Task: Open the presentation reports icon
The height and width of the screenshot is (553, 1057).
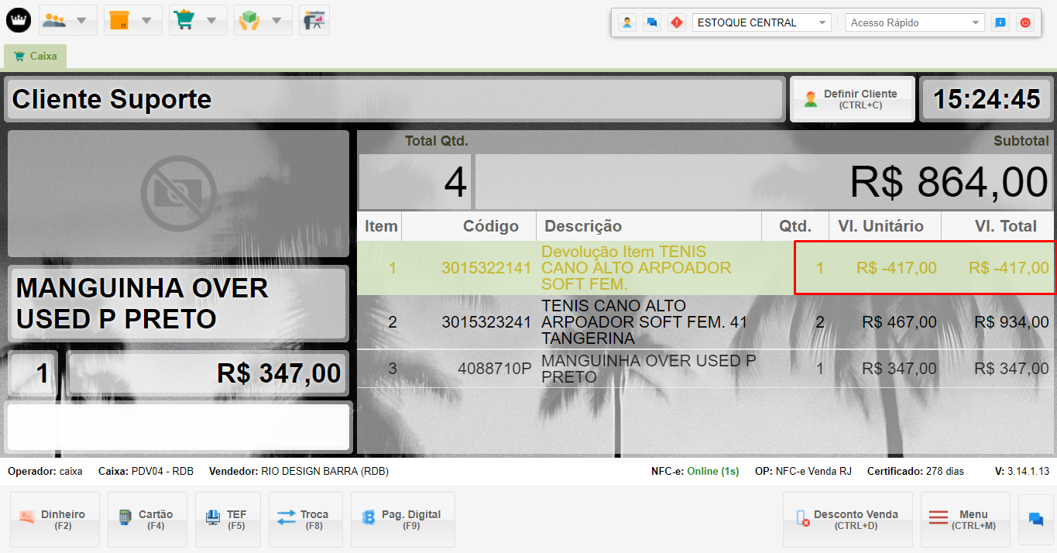Action: pos(314,20)
